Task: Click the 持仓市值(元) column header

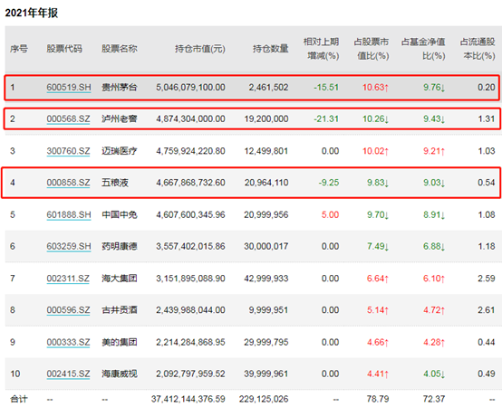Action: pyautogui.click(x=200, y=49)
